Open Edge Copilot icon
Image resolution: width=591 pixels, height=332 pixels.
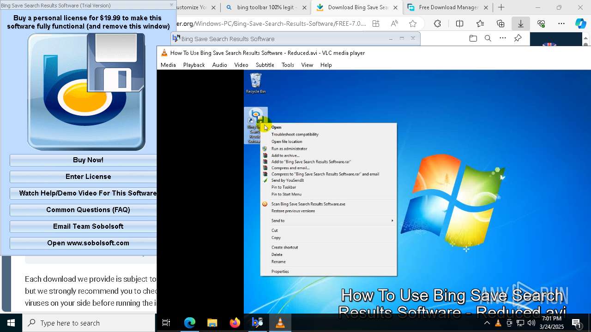pos(580,24)
